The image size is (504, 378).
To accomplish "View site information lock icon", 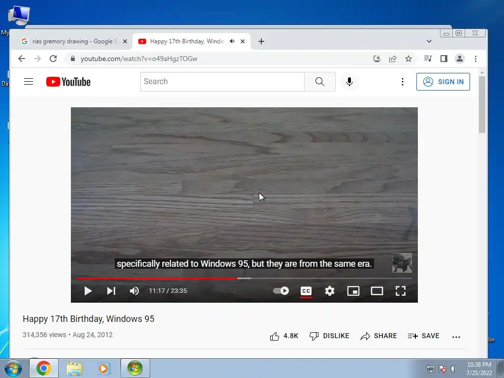I will [x=73, y=59].
